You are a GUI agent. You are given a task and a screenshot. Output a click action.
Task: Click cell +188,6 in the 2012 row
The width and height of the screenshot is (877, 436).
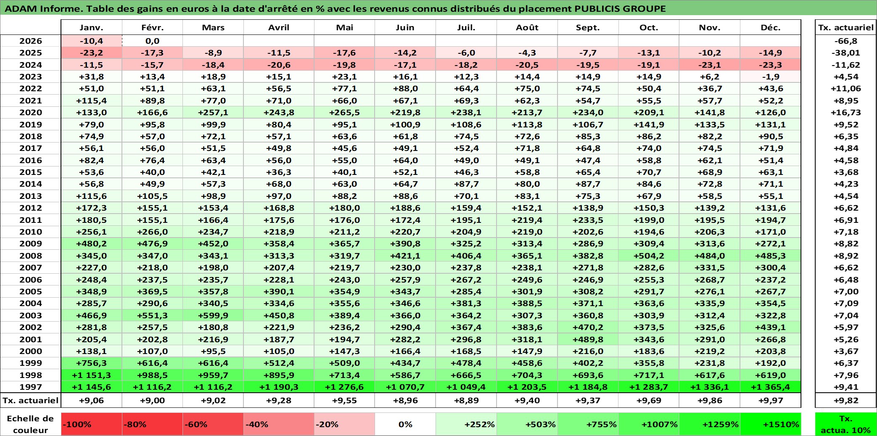pos(405,208)
